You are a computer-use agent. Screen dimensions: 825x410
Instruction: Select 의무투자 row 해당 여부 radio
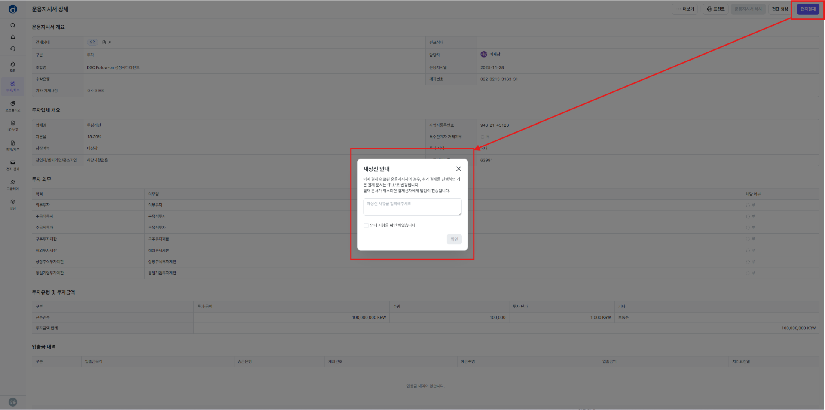[748, 205]
